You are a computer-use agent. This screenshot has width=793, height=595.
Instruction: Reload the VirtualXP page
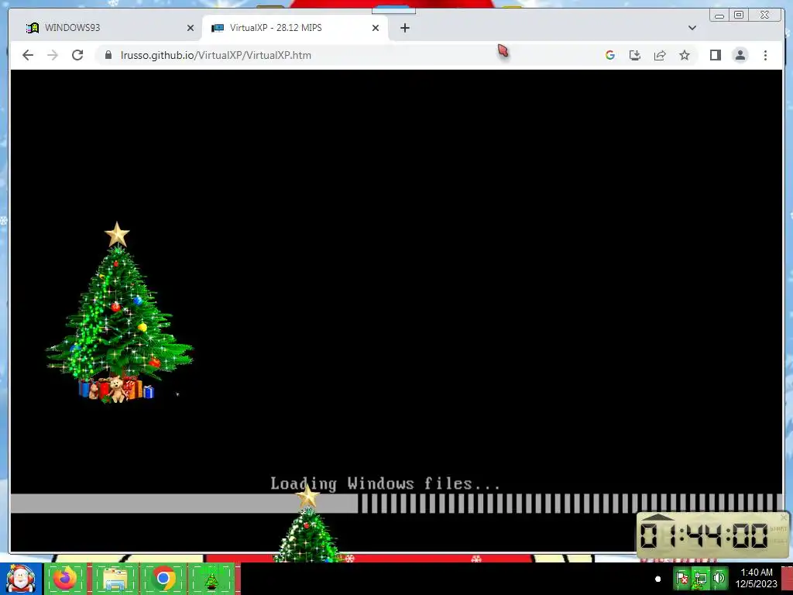coord(77,55)
